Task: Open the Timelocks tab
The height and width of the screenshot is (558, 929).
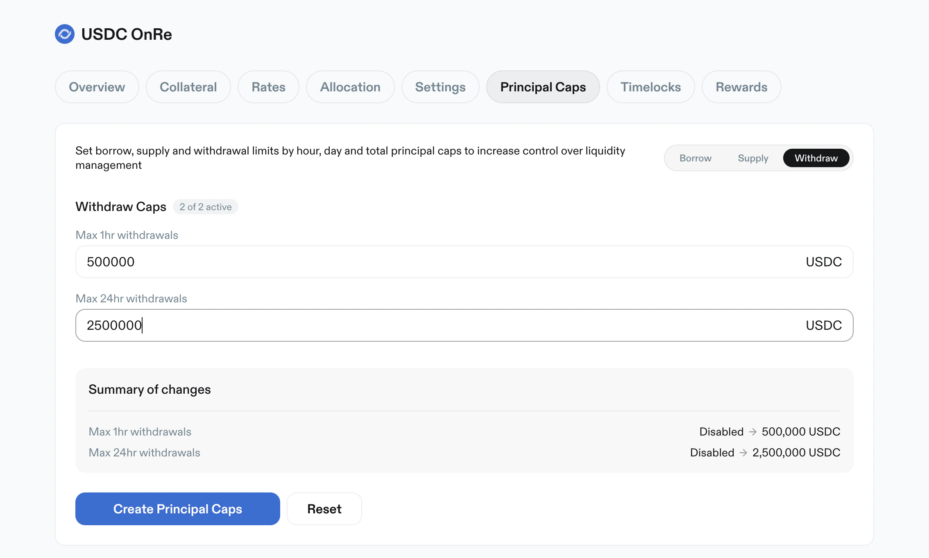Action: (650, 87)
